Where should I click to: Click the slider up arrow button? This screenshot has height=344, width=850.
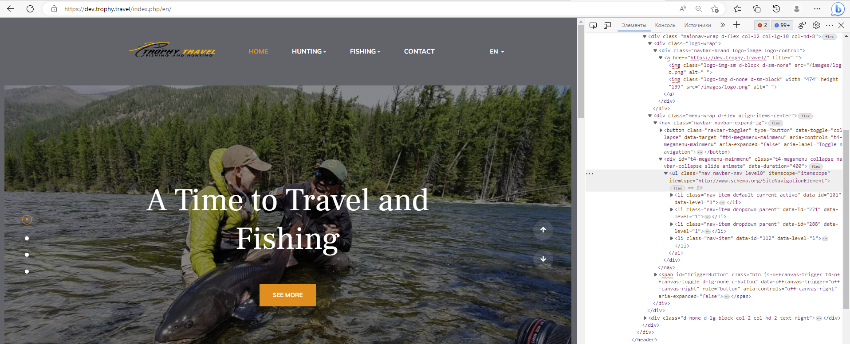click(543, 230)
